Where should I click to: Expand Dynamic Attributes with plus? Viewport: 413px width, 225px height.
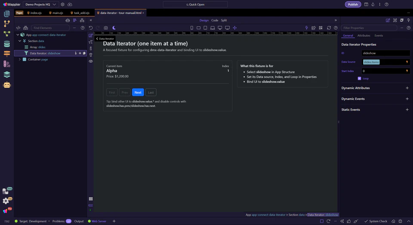[407, 88]
